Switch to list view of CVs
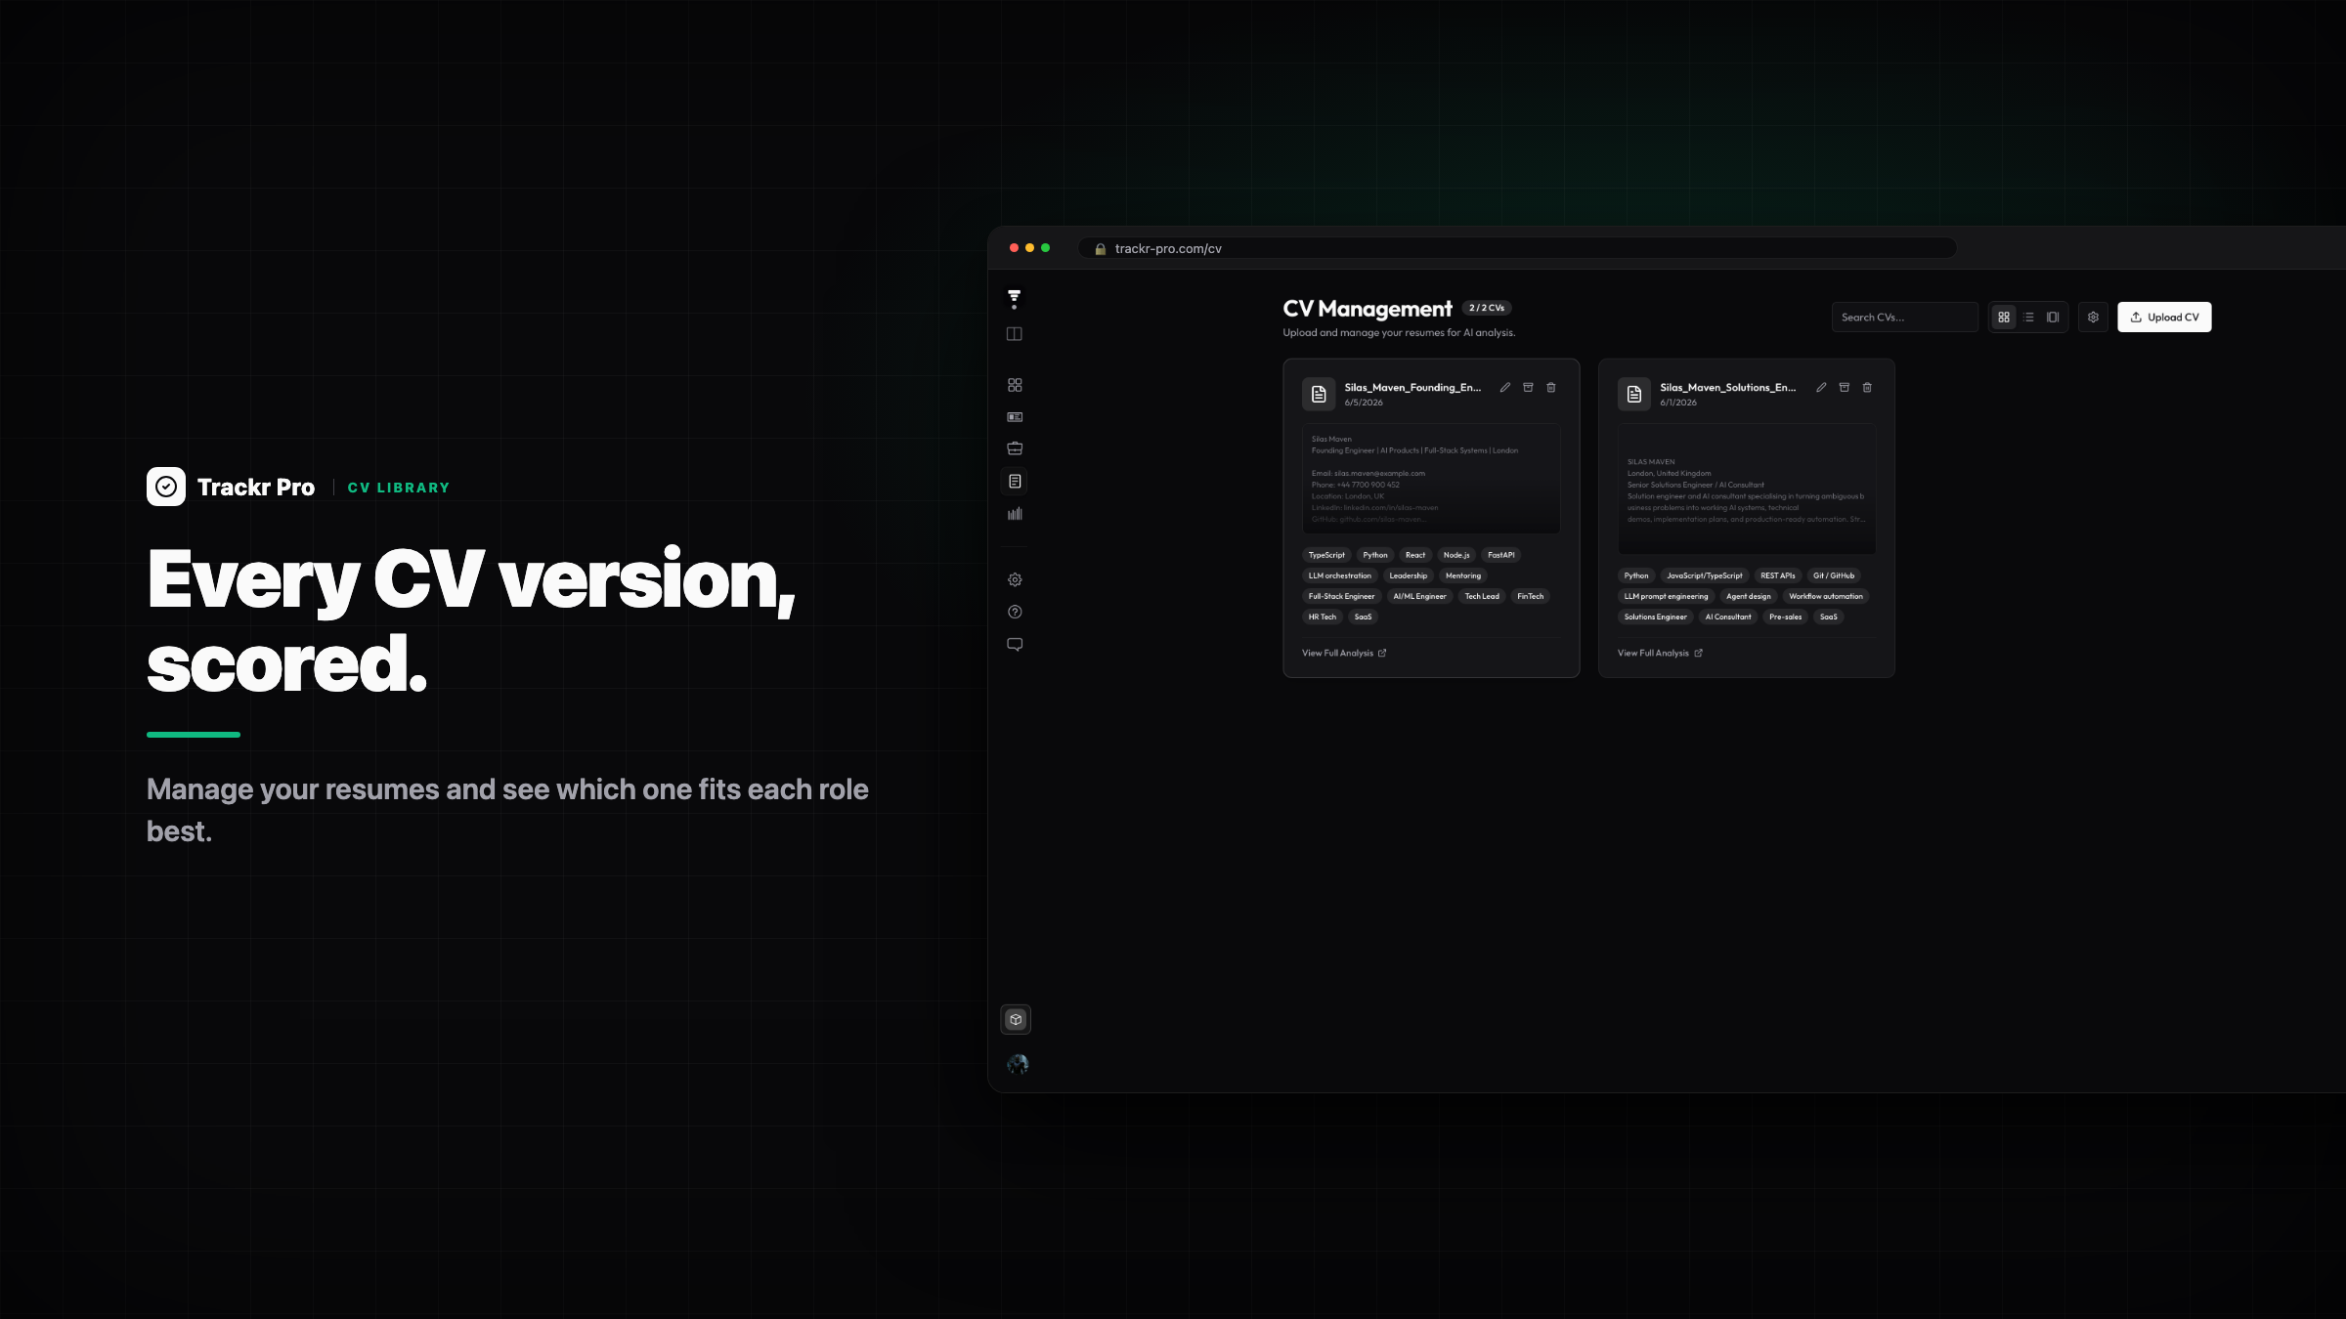The height and width of the screenshot is (1319, 2346). click(2028, 318)
